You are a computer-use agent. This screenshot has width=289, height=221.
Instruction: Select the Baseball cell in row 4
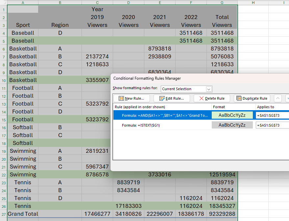(23, 33)
